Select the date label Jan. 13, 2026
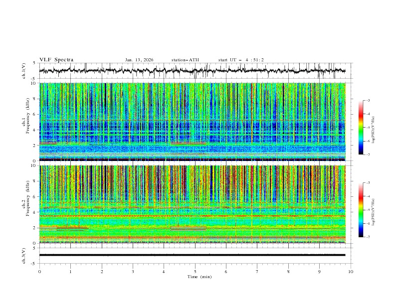 (139, 60)
